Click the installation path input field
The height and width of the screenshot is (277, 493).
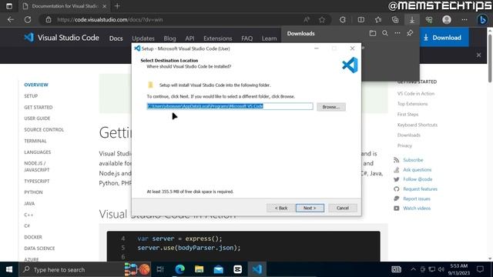[x=230, y=106]
